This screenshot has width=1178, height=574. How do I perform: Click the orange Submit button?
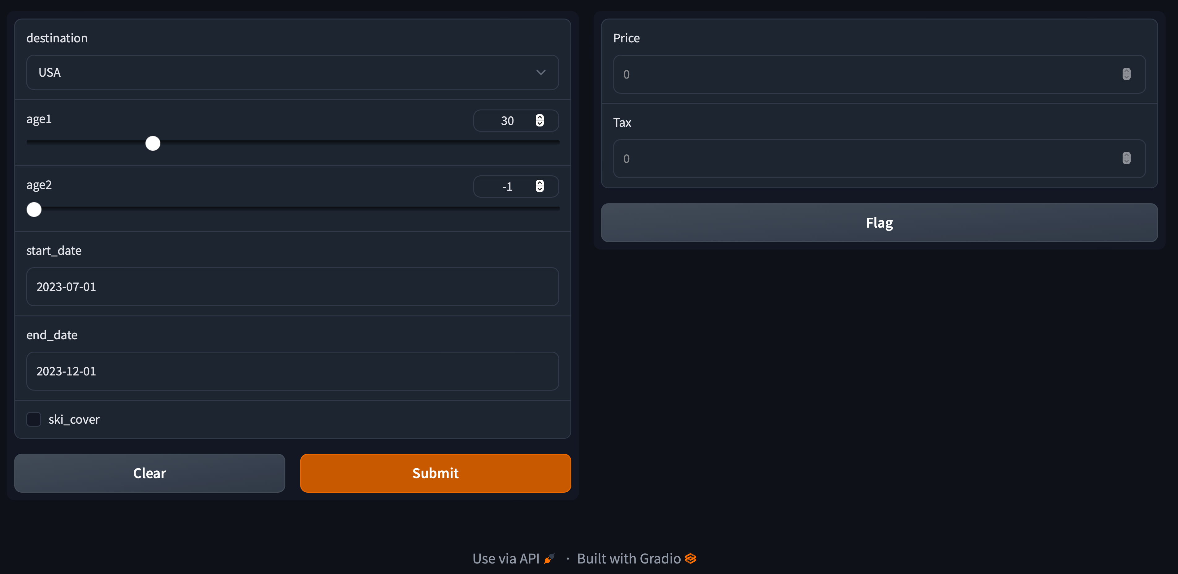(x=435, y=473)
